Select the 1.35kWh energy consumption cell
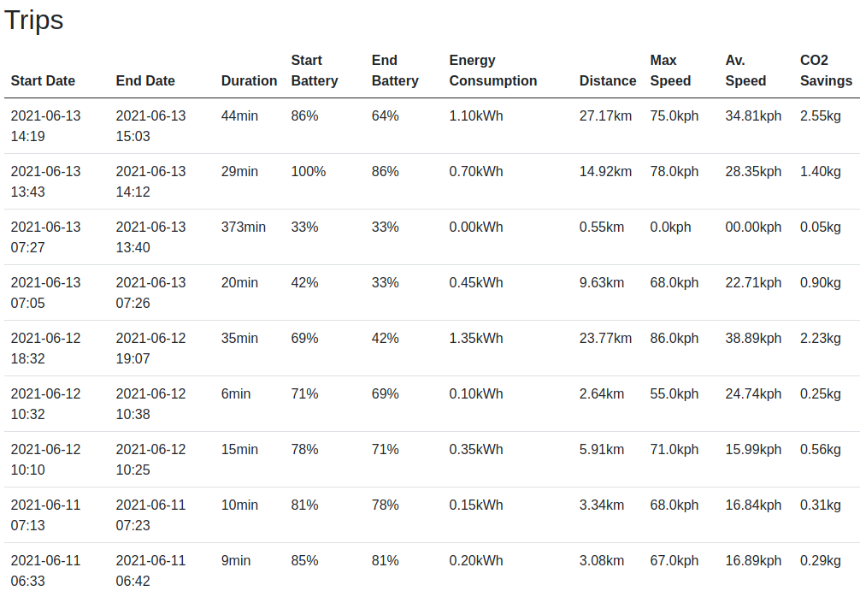The width and height of the screenshot is (860, 591). point(476,339)
